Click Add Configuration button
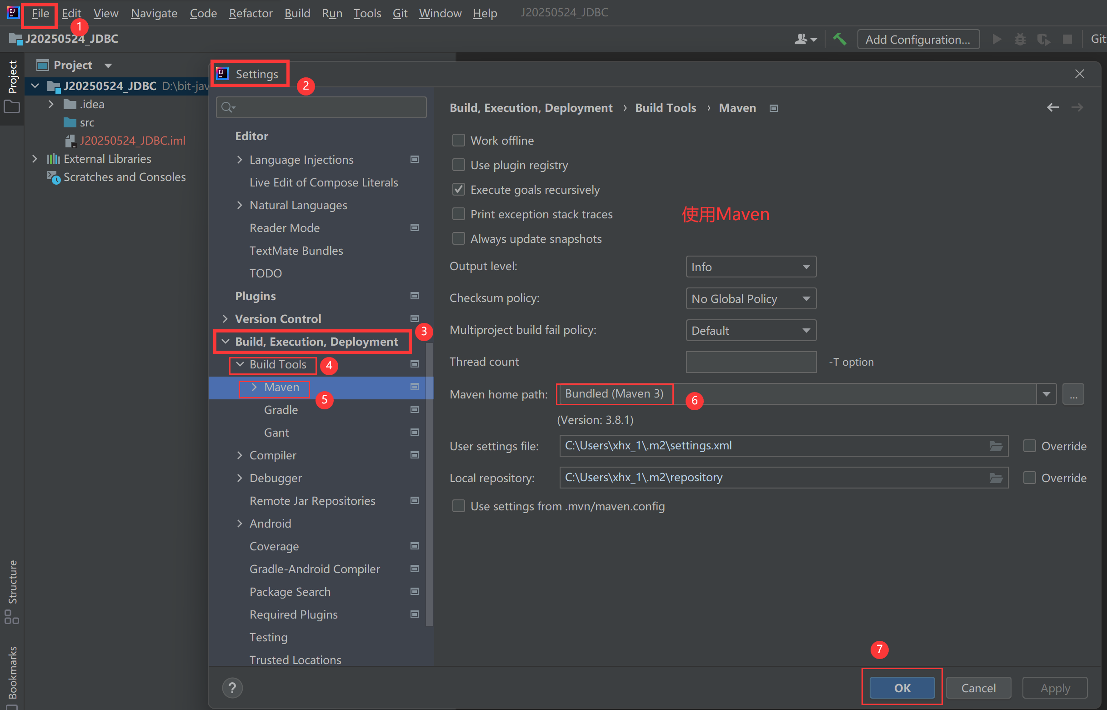The height and width of the screenshot is (710, 1107). click(918, 39)
